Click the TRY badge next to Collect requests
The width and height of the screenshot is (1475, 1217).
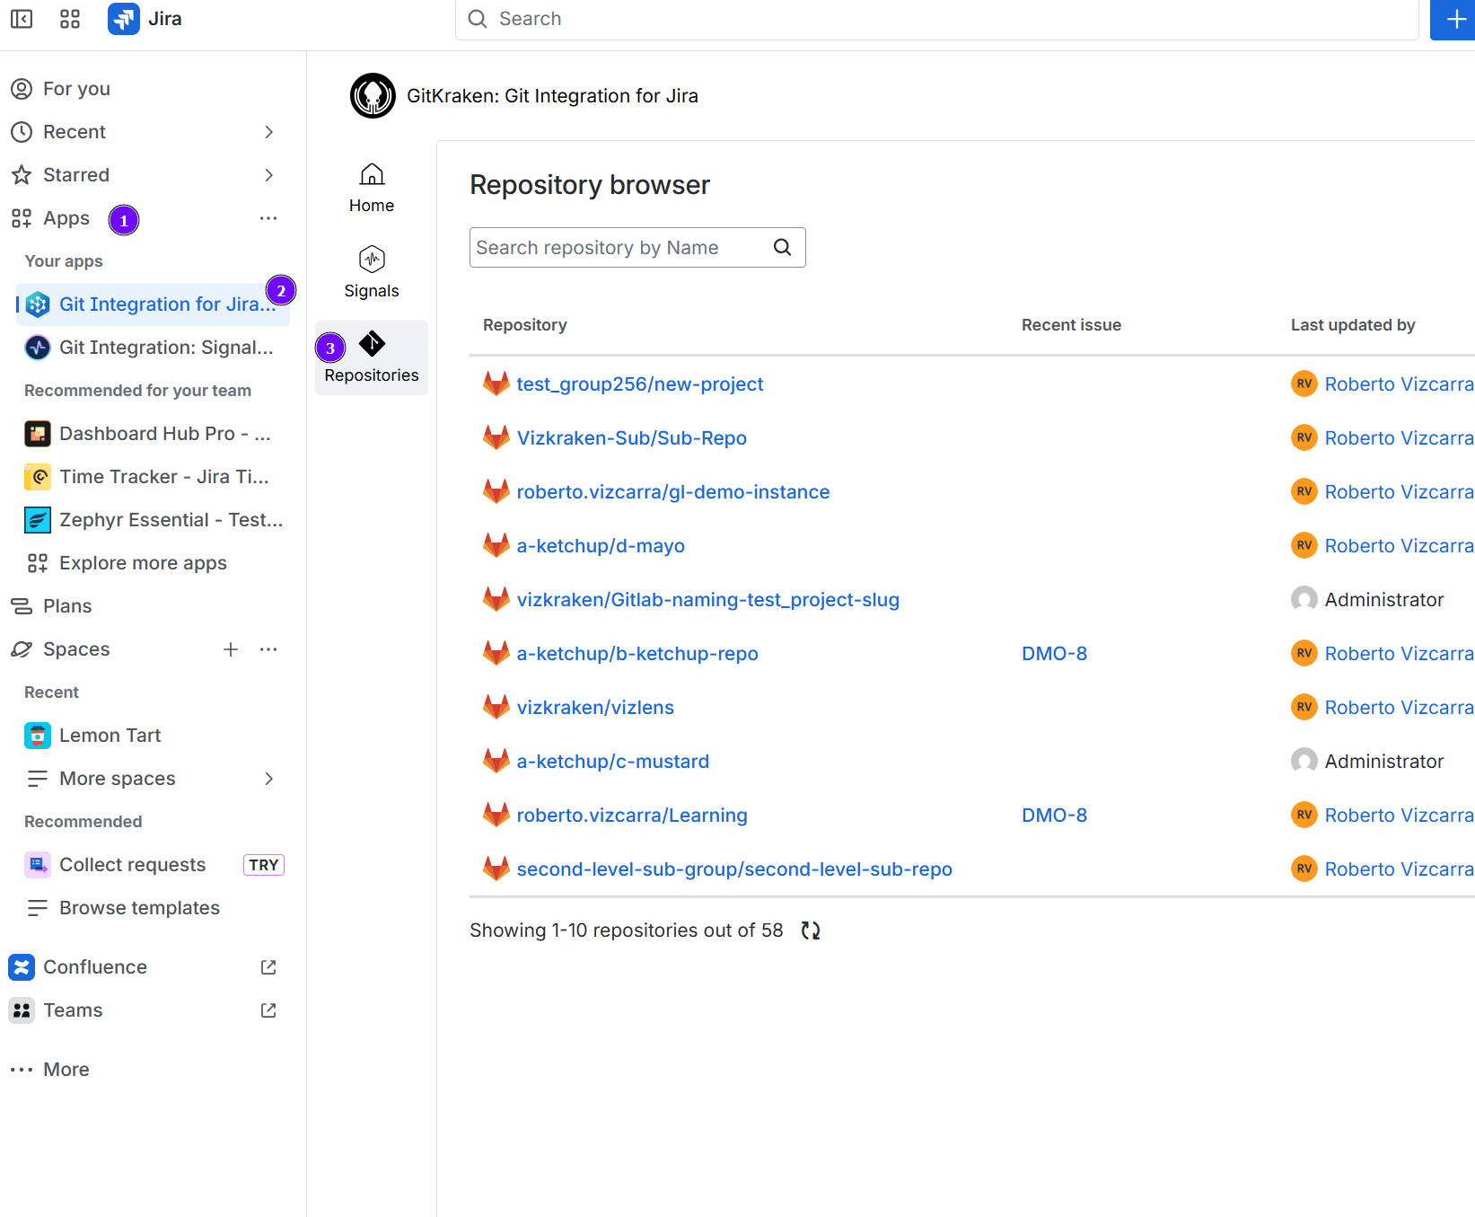point(264,865)
